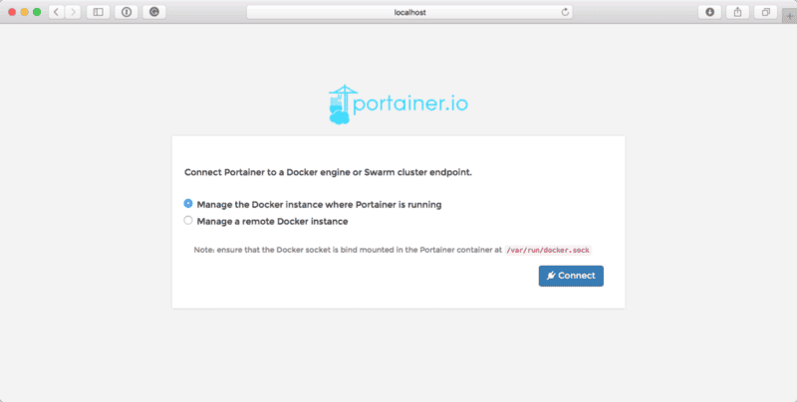Open the Safari downloads list
Viewport: 797px width, 402px height.
coord(710,12)
